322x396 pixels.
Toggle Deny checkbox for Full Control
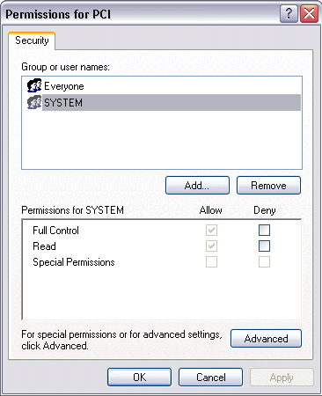[264, 230]
